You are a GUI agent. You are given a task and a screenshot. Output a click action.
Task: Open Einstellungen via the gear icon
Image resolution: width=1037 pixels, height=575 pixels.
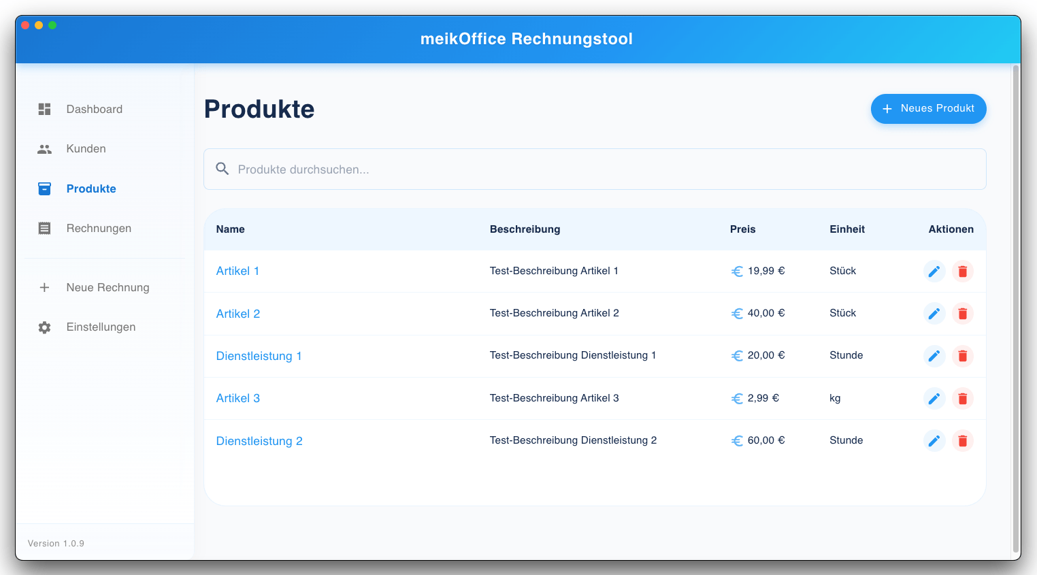click(44, 327)
